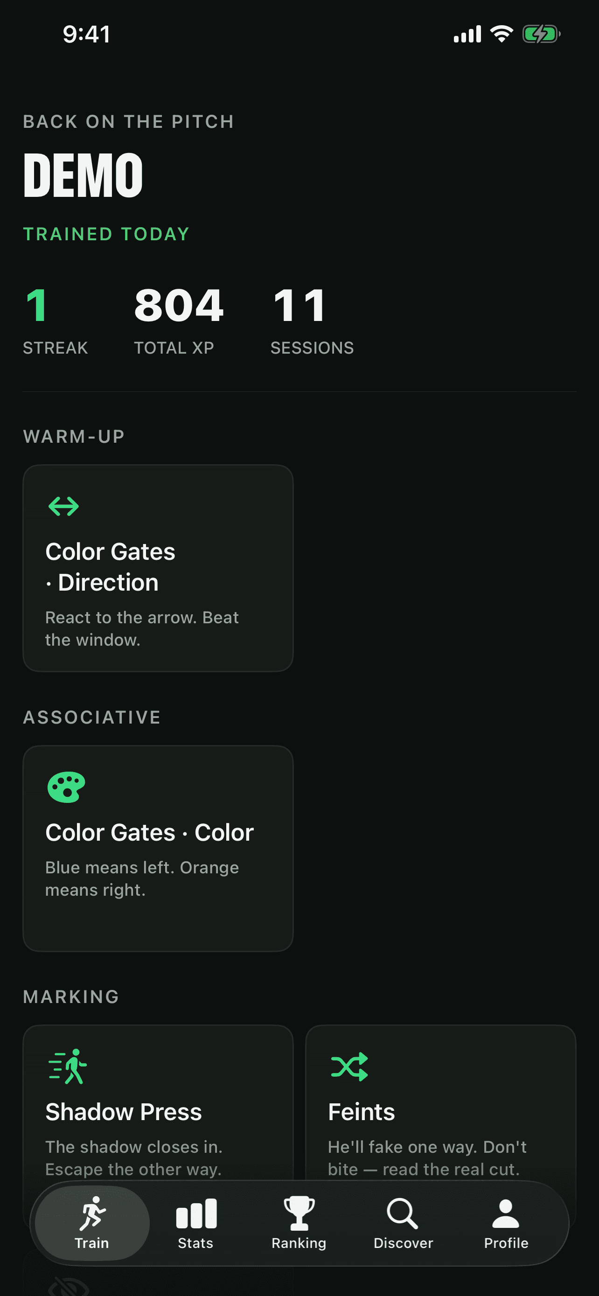Open the Discover search tab

403,1223
